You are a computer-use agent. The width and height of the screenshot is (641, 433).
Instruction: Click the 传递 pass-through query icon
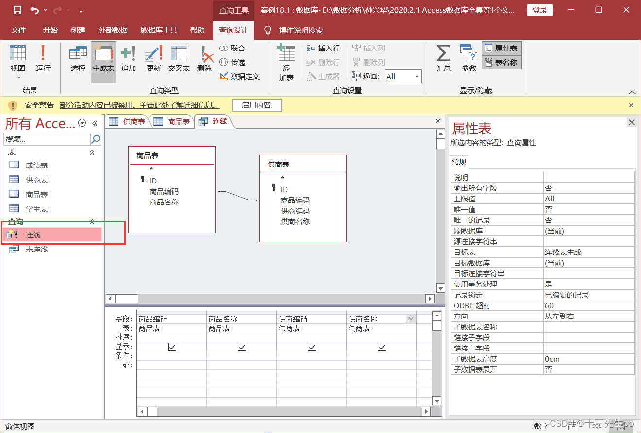(x=233, y=62)
